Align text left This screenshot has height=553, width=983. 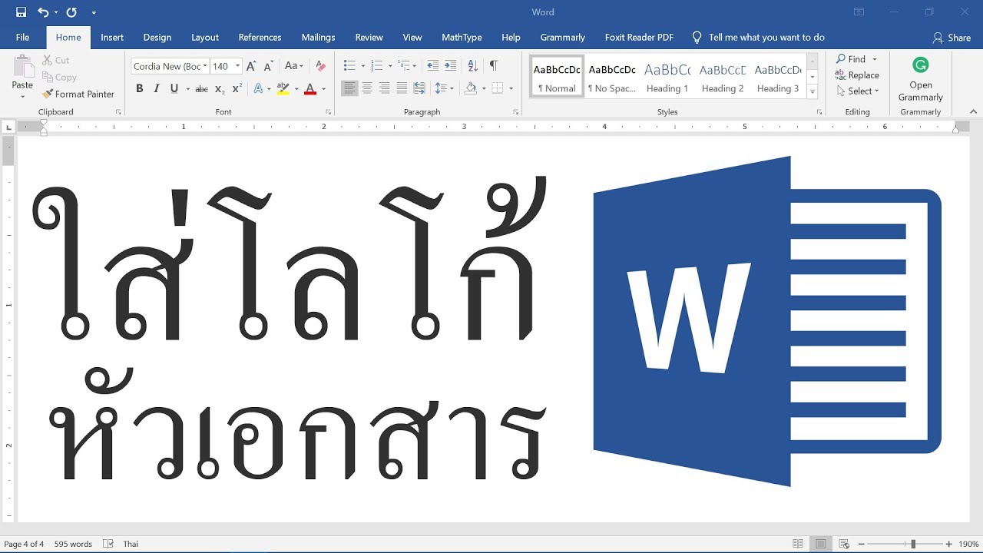coord(349,89)
